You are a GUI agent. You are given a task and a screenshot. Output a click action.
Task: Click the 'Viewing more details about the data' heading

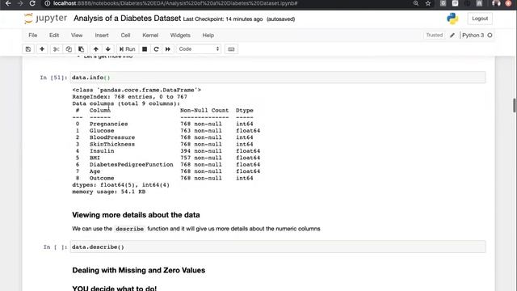(x=136, y=215)
